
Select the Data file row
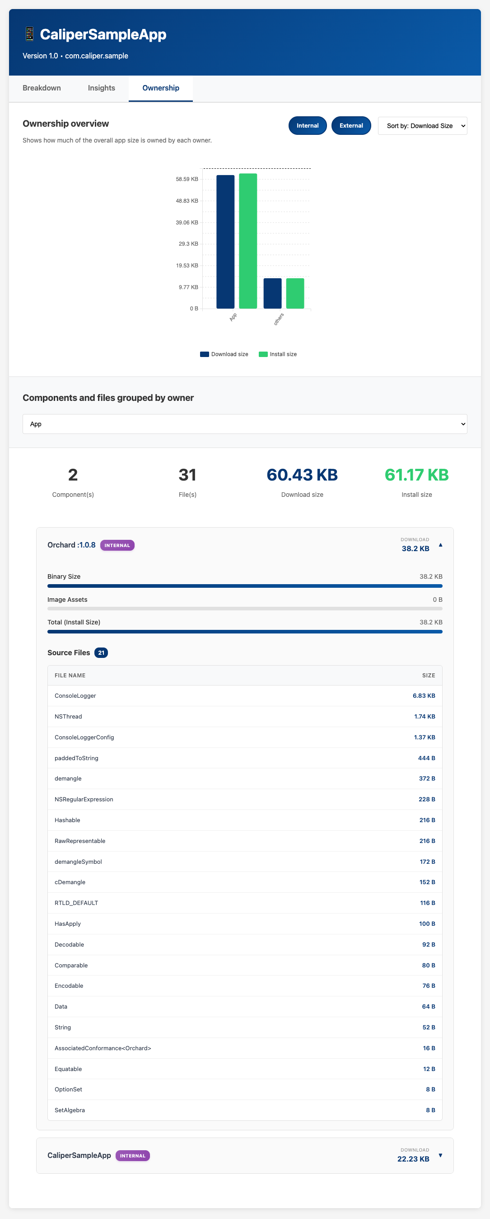tap(245, 1006)
